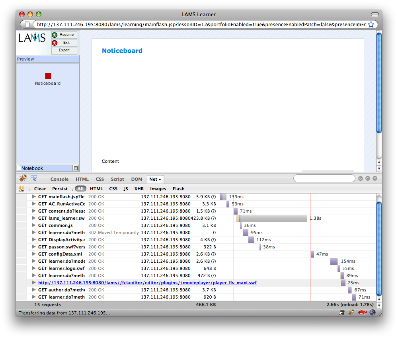Open the player_flv_maxi.swf request link
This screenshot has height=338, width=398.
pyautogui.click(x=147, y=283)
